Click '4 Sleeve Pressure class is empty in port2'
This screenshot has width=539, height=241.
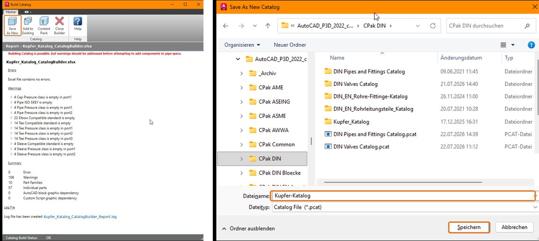pyautogui.click(x=45, y=154)
